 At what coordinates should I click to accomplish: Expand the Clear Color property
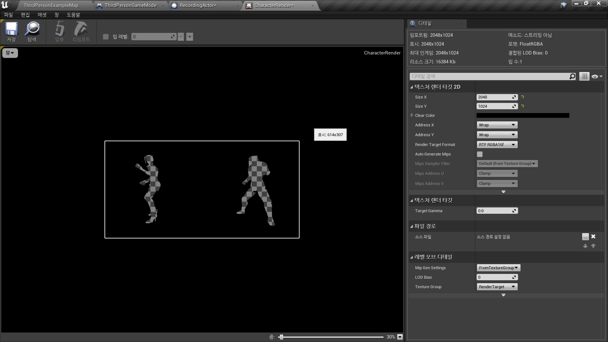412,115
